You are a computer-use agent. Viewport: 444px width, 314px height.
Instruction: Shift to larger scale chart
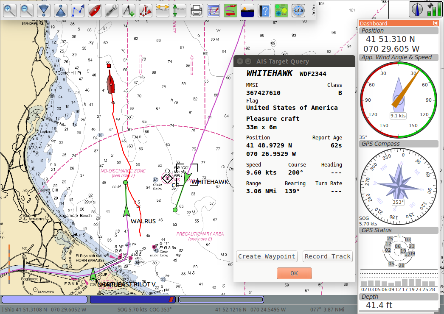pos(44,10)
